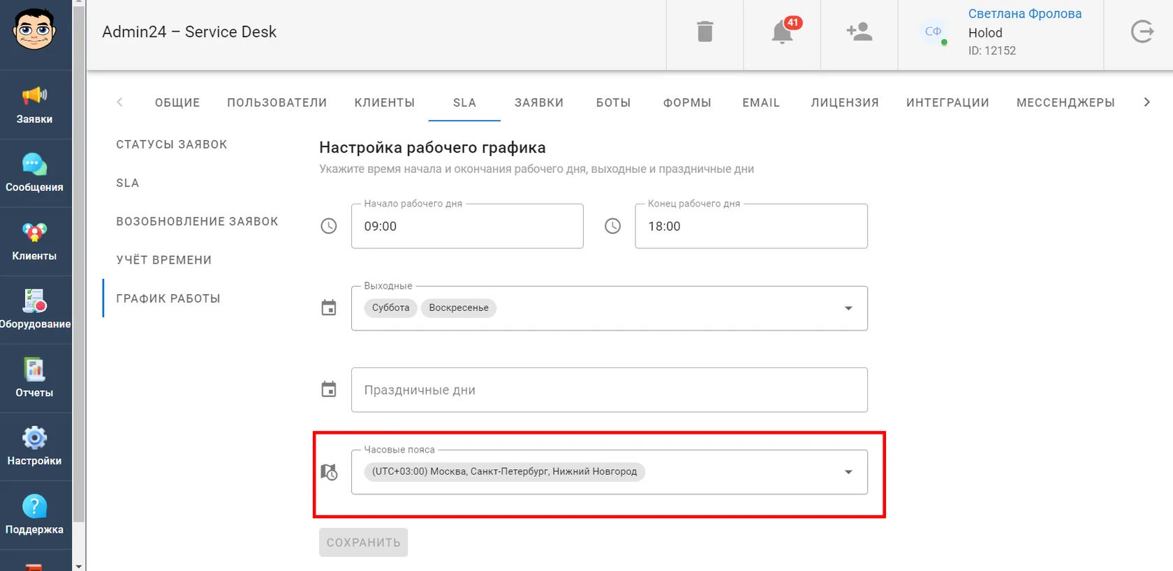
Task: Expand the Часовые пояса dropdown arrow
Action: point(848,472)
